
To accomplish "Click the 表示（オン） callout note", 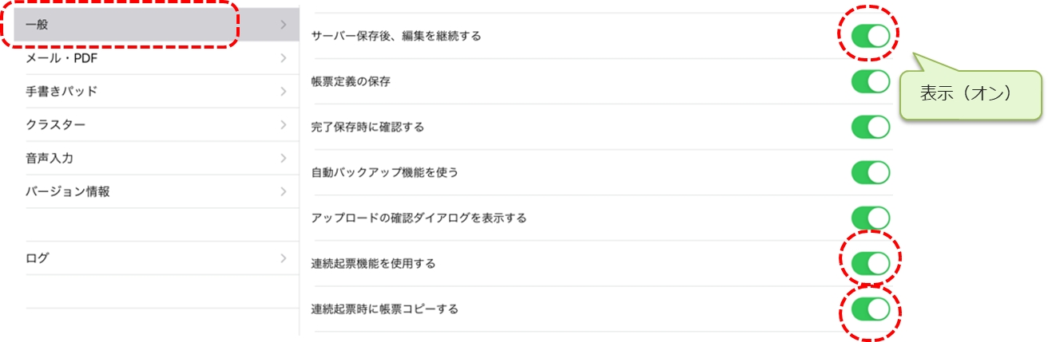I will point(971,94).
